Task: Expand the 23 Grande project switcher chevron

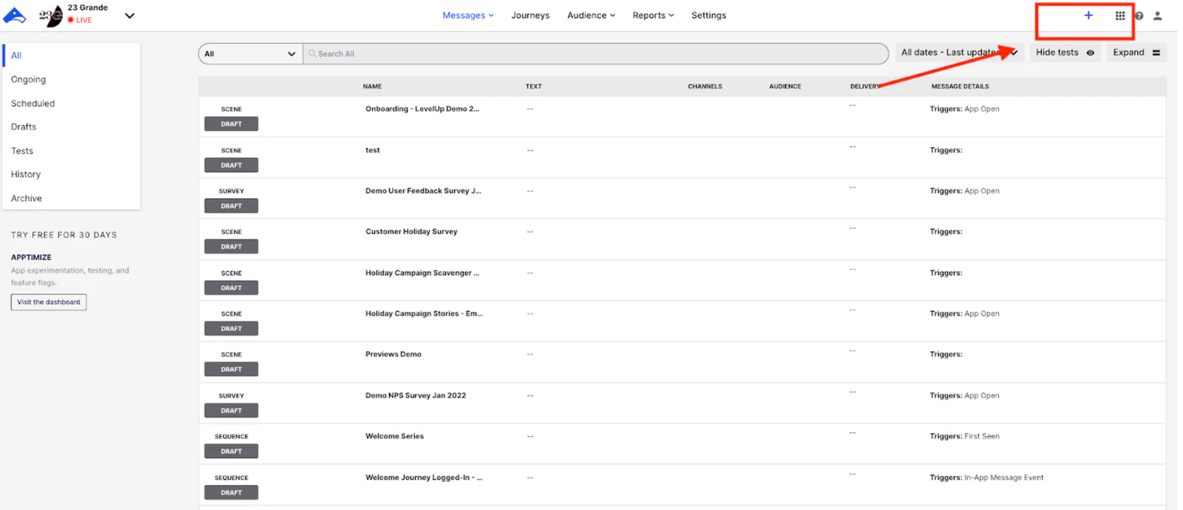Action: (129, 16)
